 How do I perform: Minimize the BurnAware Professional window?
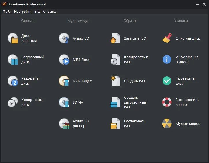click(x=197, y=4)
